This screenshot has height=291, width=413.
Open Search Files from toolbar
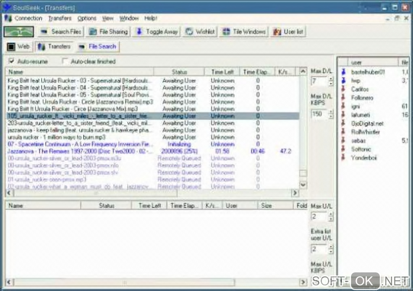click(61, 32)
